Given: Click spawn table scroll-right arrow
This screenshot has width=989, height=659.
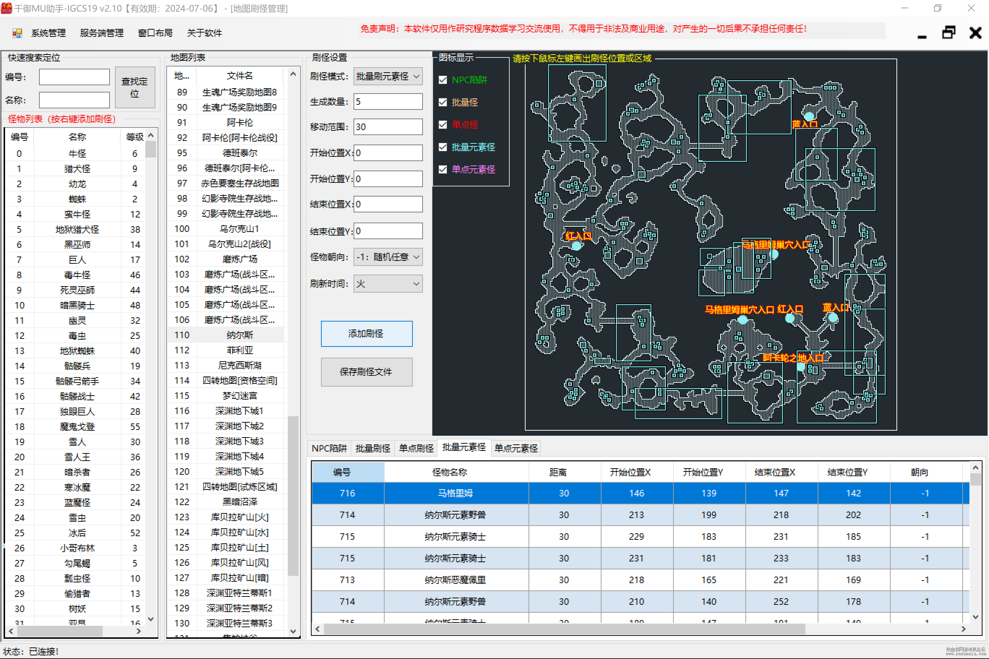Looking at the screenshot, I should click(x=963, y=629).
